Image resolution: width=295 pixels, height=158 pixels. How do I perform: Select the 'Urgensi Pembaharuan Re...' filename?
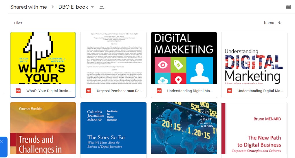(x=119, y=91)
